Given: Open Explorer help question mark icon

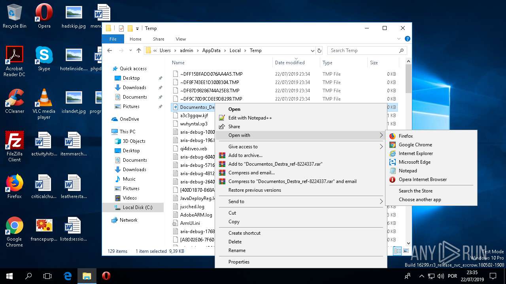Looking at the screenshot, I should [408, 39].
